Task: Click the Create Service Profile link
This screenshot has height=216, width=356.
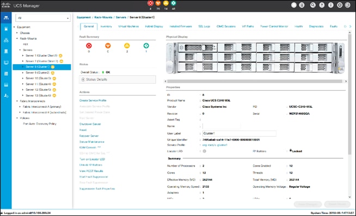Action: [93, 100]
